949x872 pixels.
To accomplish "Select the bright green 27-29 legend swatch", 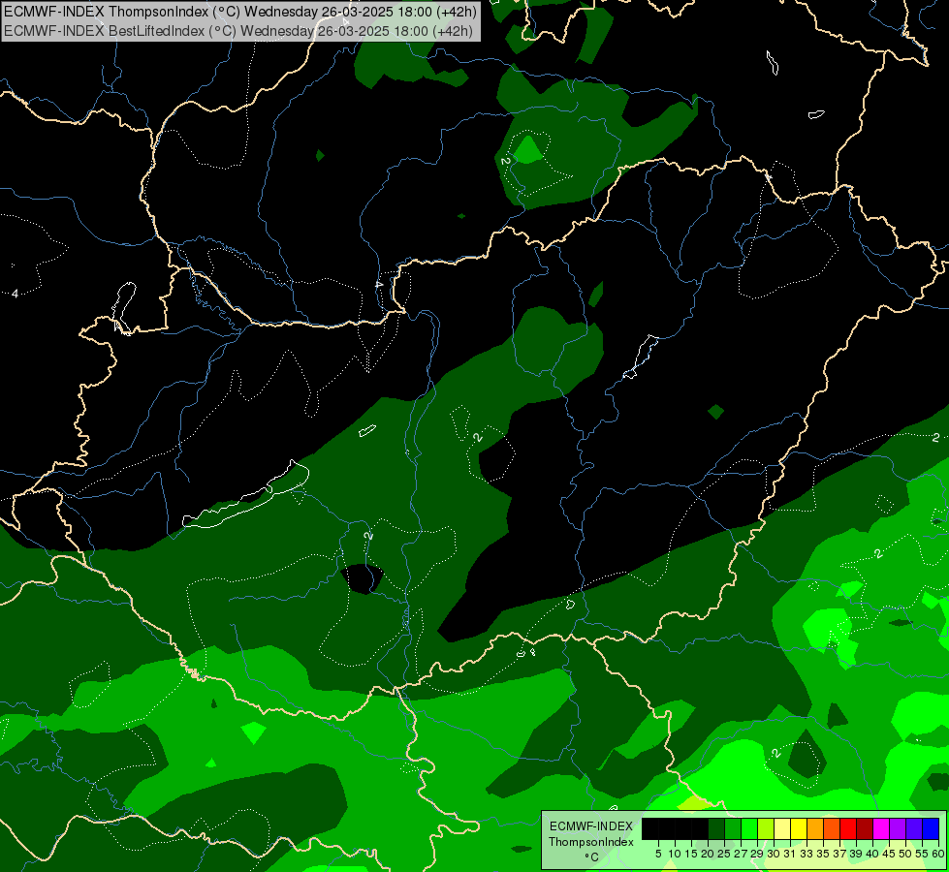I will [x=749, y=828].
